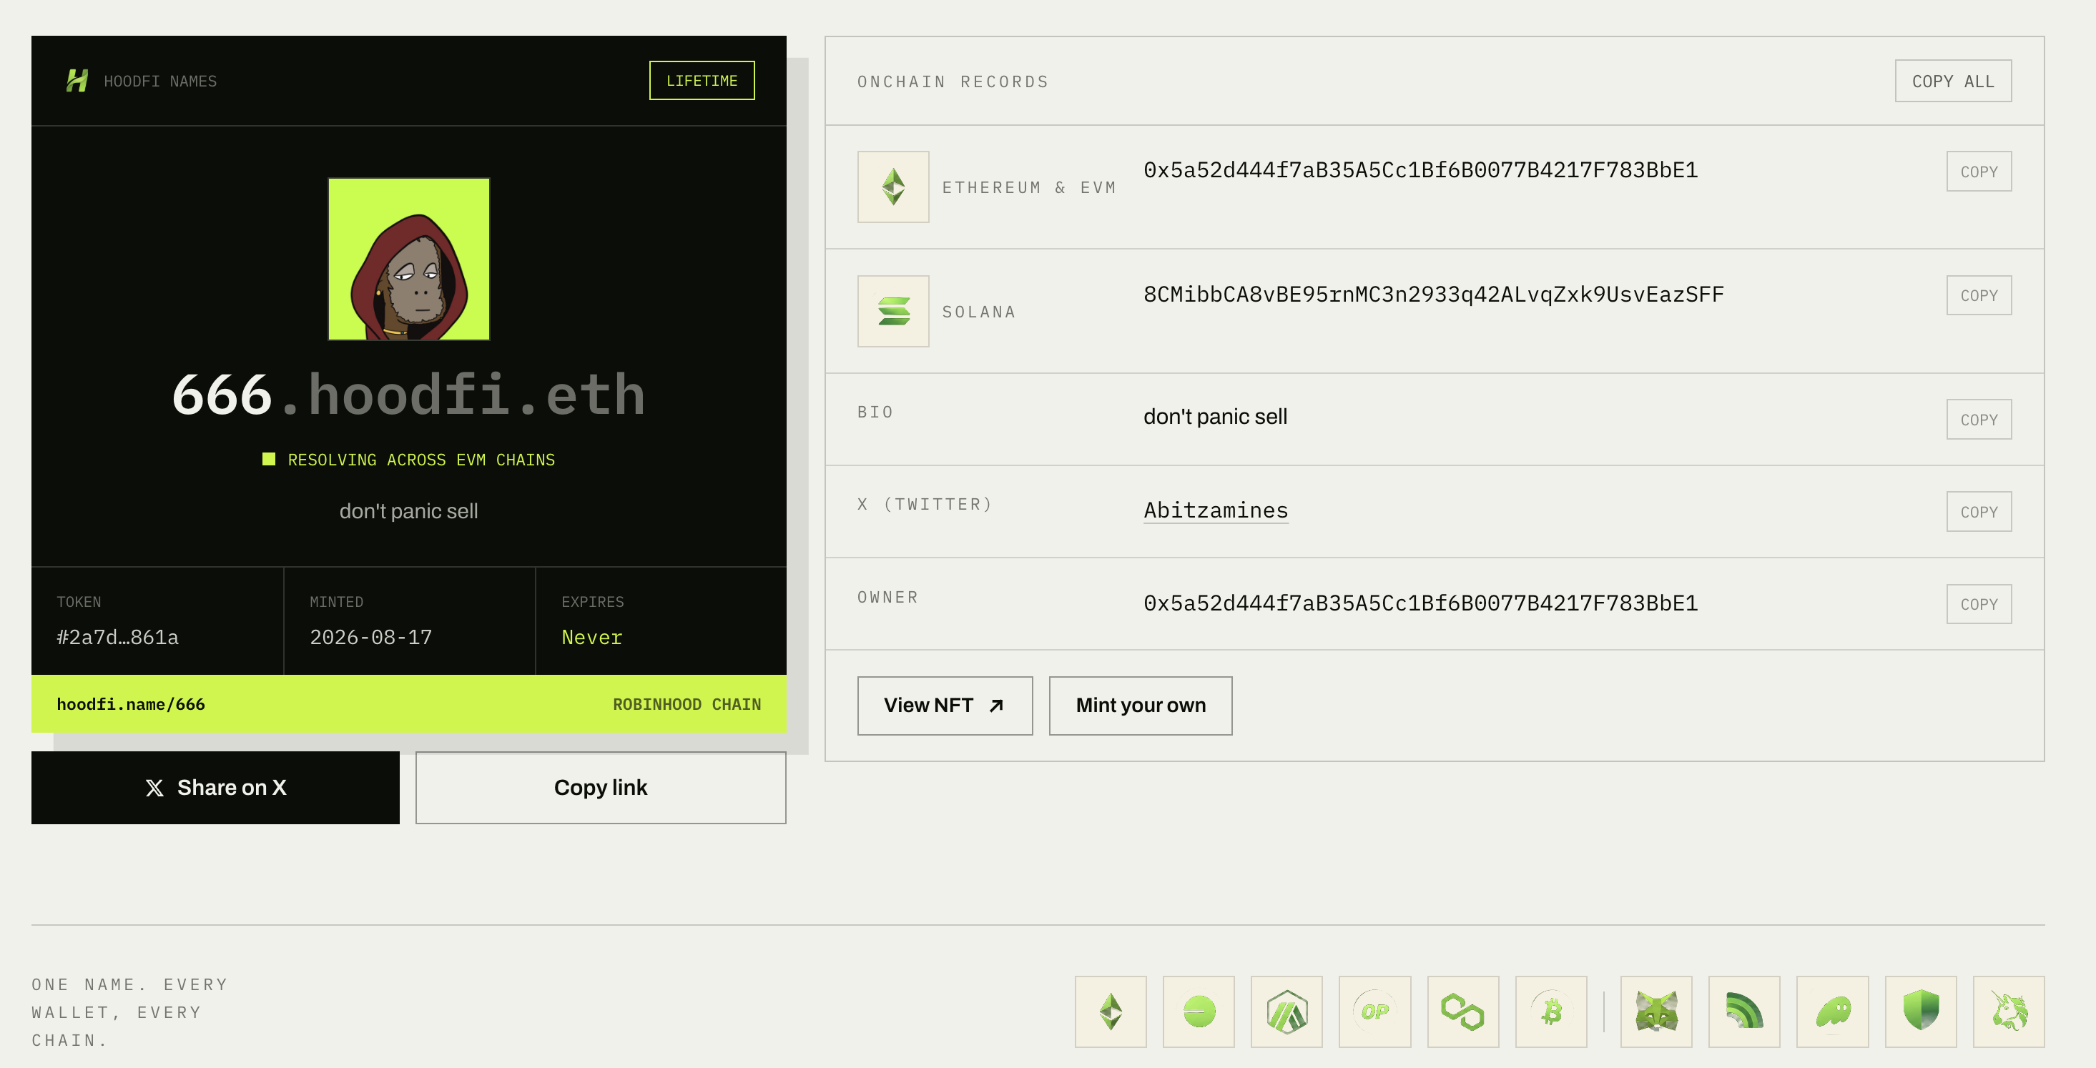Click the X logo on the Share button

click(154, 787)
